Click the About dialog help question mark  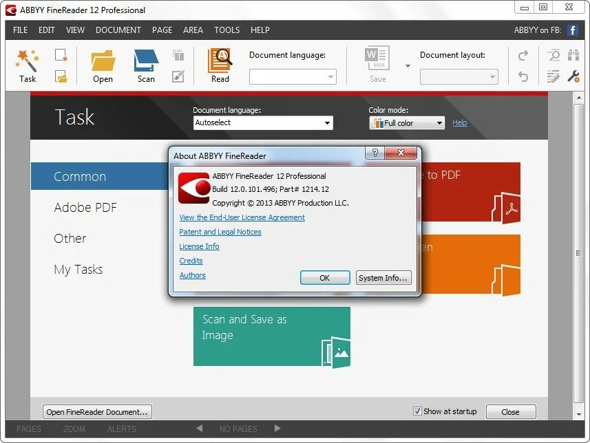coord(375,153)
